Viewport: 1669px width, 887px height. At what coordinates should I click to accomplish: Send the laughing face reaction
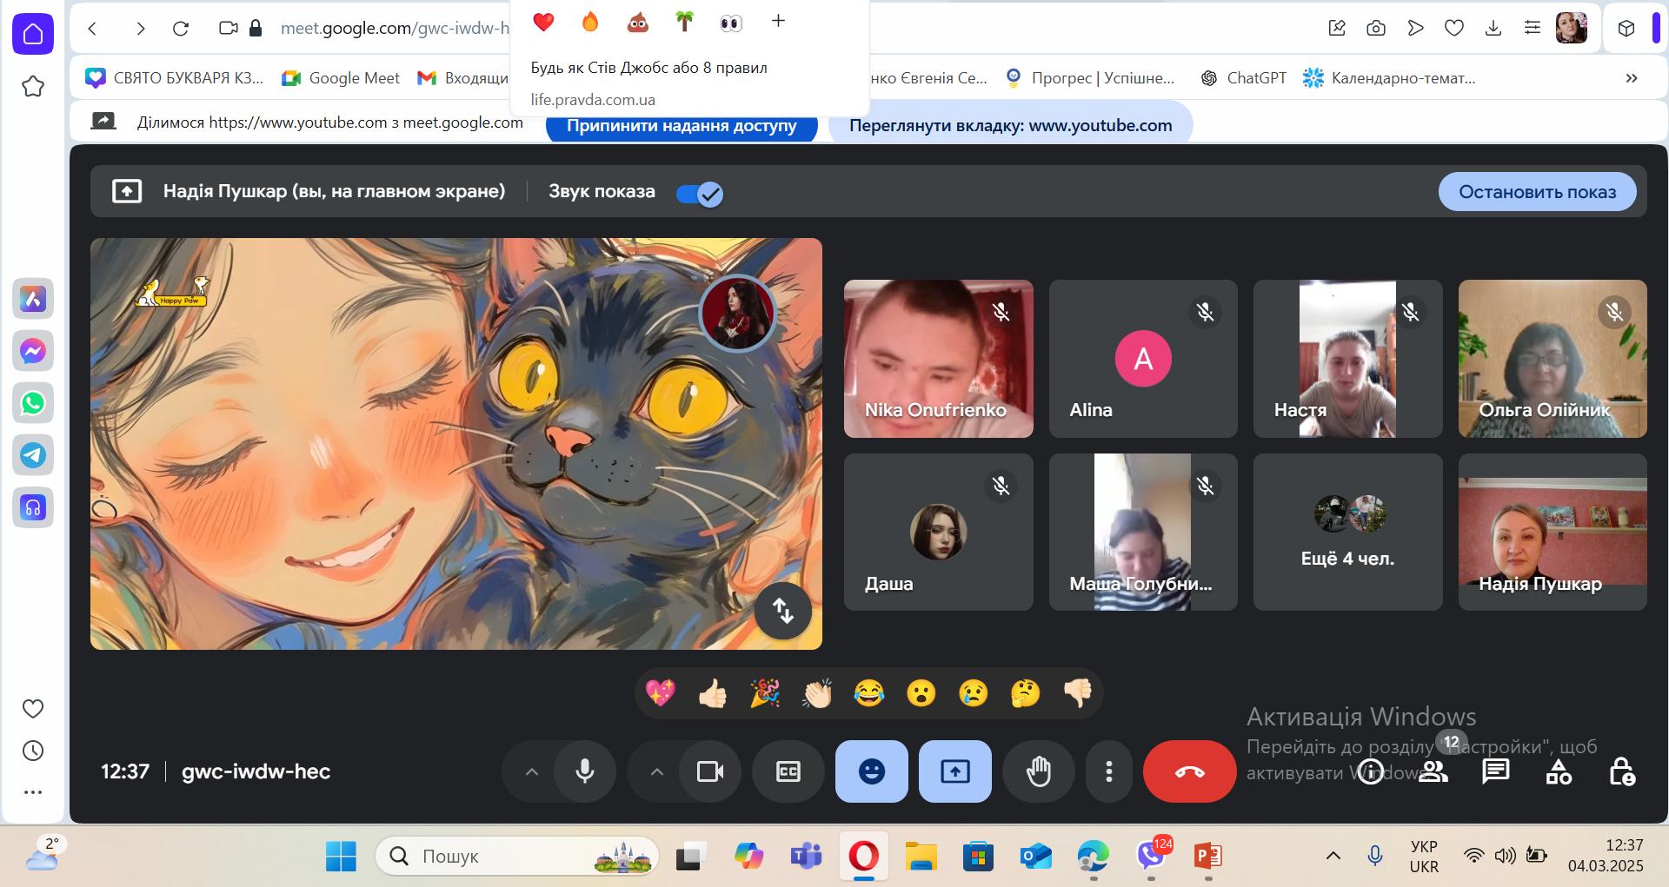coord(869,693)
